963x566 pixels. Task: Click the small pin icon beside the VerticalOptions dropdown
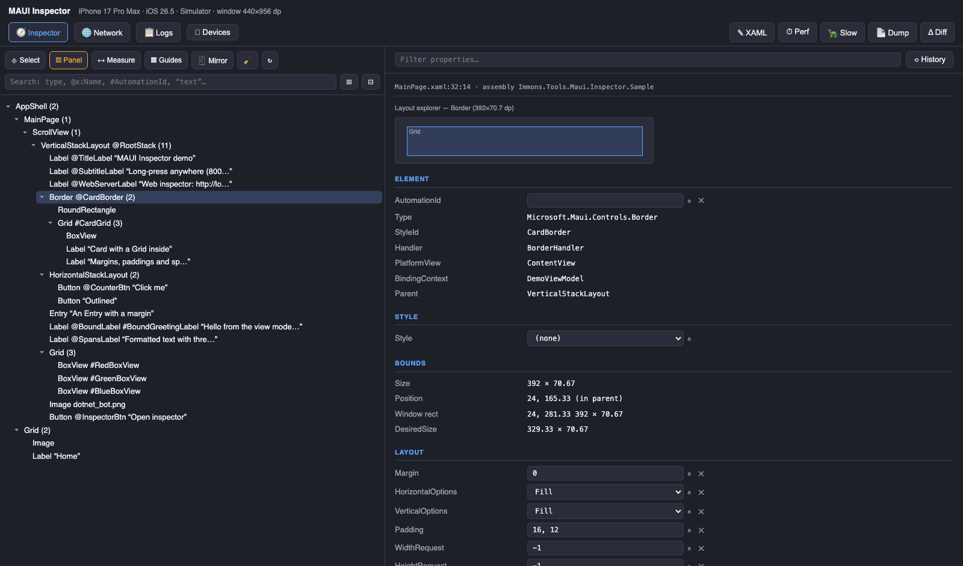[689, 512]
